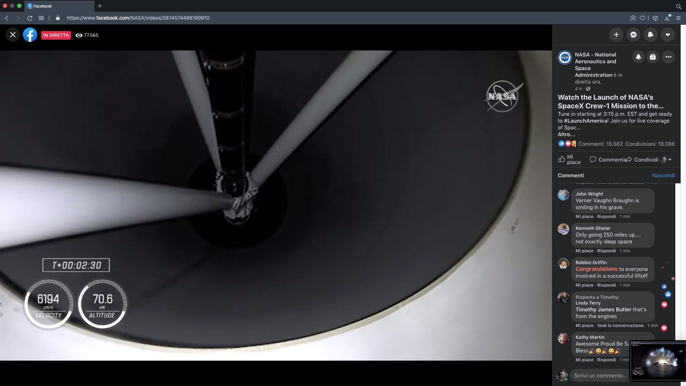Open Vedi la conversazione under Linda Terry
This screenshot has height=386, width=686.
pos(620,326)
